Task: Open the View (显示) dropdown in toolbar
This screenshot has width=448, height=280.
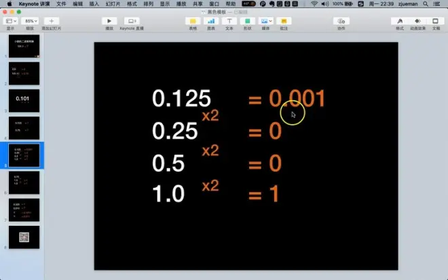Action: pos(12,22)
